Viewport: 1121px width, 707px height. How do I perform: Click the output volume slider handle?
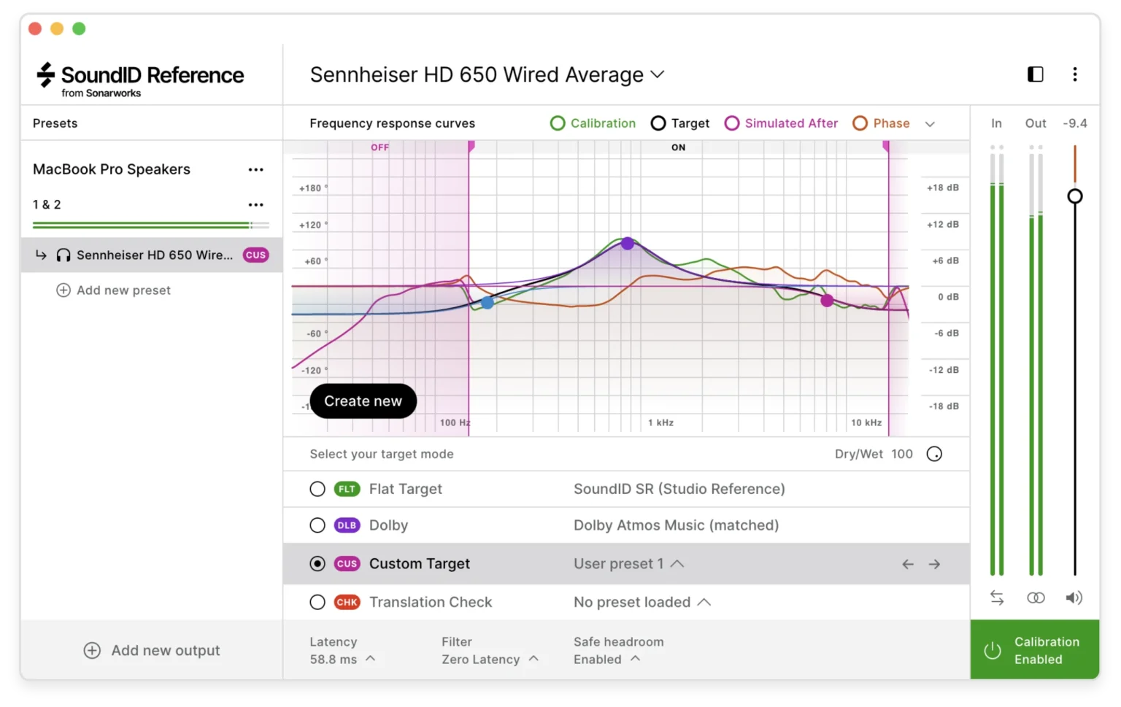click(1074, 196)
